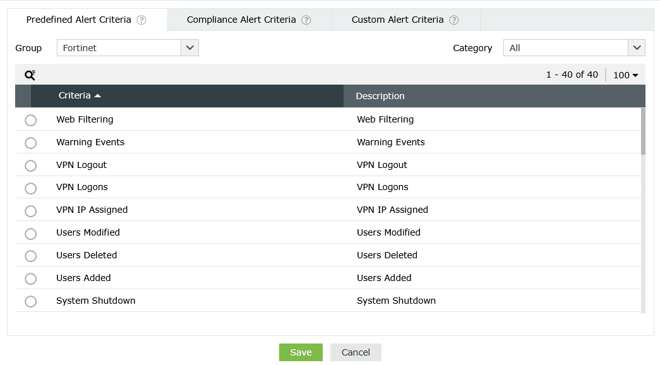Select the Web Filtering radio button
Viewport: 660px width, 365px height.
coord(30,120)
